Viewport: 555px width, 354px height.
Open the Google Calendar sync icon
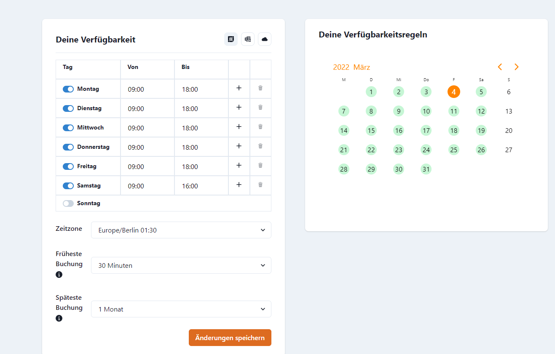[231, 39]
